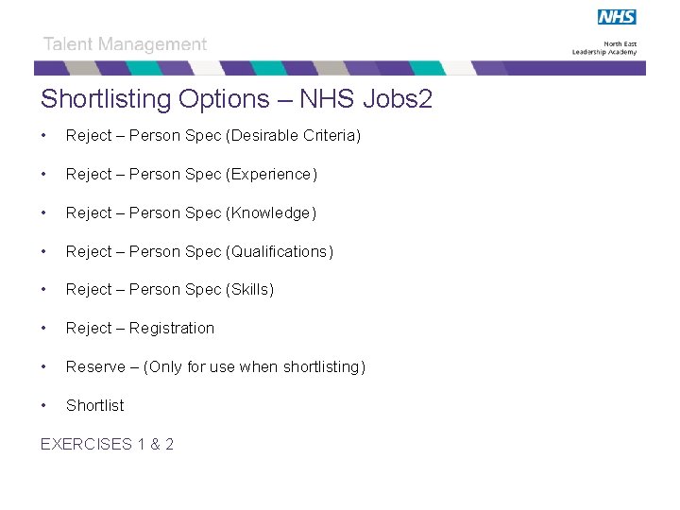Select Reject – Person Spec (Desirable Criteria)

click(212, 136)
